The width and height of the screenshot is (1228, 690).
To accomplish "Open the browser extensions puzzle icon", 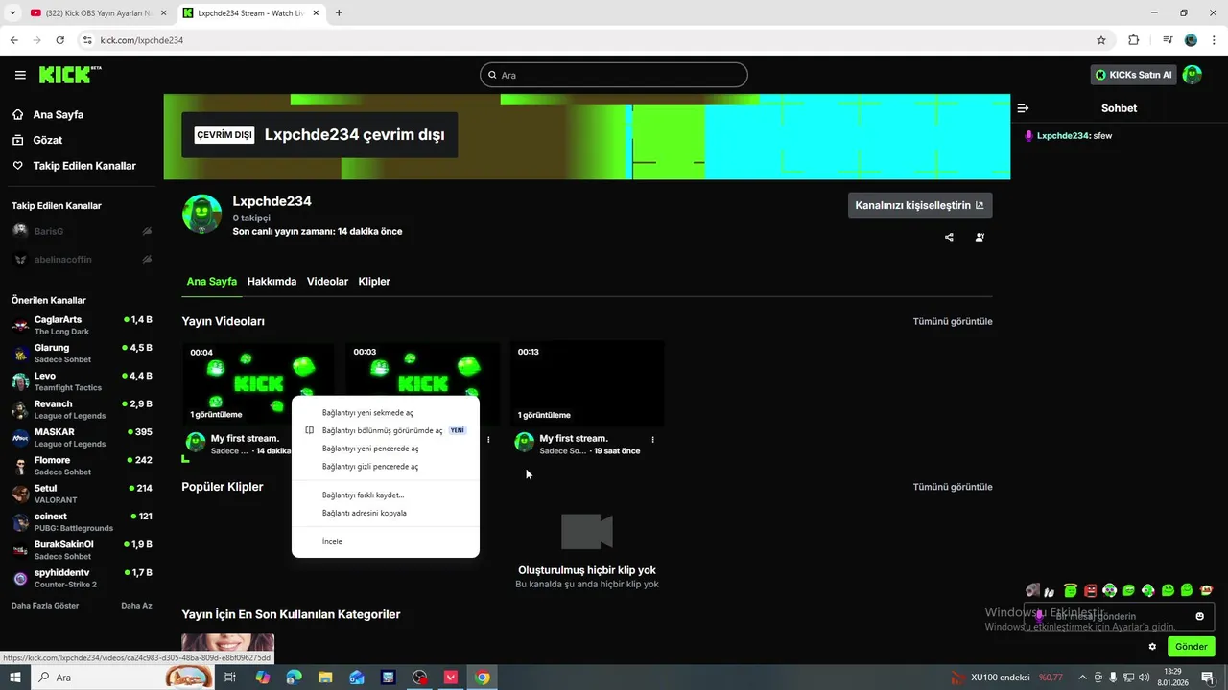I will [x=1133, y=40].
